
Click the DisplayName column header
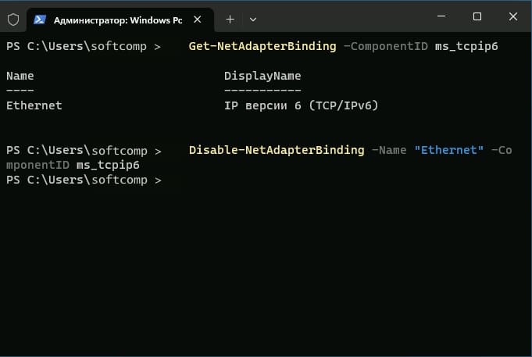click(262, 76)
